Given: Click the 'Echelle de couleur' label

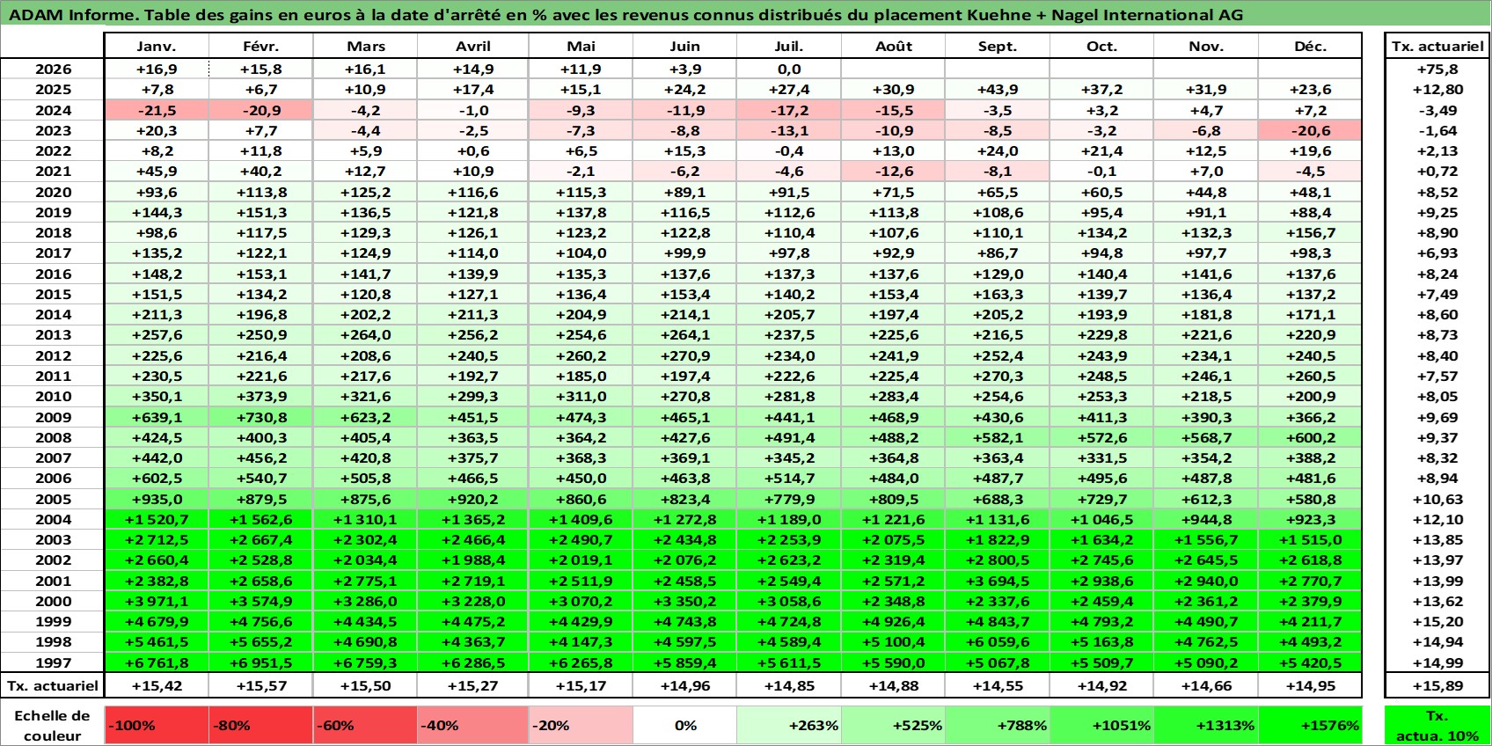Looking at the screenshot, I should pyautogui.click(x=53, y=726).
